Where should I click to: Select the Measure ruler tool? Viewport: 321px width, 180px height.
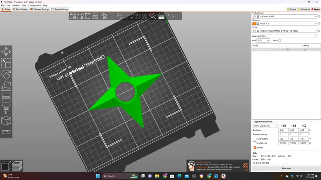click(x=6, y=132)
